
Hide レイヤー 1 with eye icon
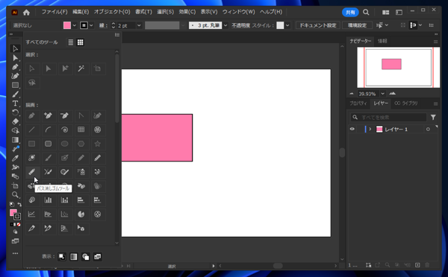(352, 129)
